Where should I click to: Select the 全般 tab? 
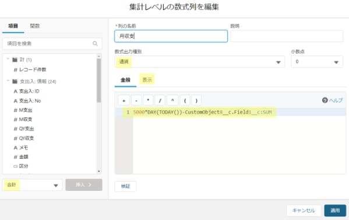[125, 80]
